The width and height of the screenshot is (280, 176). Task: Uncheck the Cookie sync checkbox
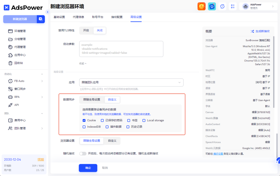click(84, 120)
